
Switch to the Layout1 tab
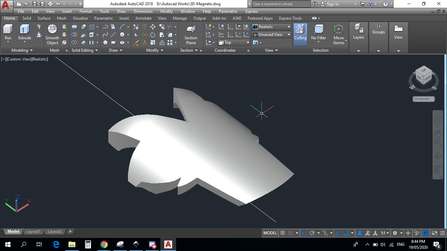(x=33, y=231)
